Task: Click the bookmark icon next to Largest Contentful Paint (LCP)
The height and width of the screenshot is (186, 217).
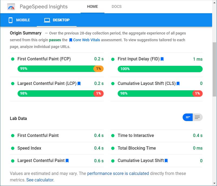Action: point(79,84)
